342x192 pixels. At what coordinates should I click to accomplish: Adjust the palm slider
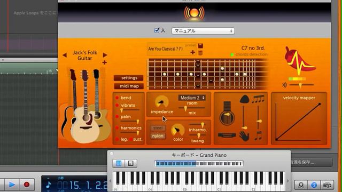(130, 122)
